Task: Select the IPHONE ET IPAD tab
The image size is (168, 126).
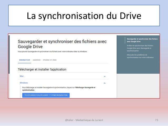Action: coord(50,60)
